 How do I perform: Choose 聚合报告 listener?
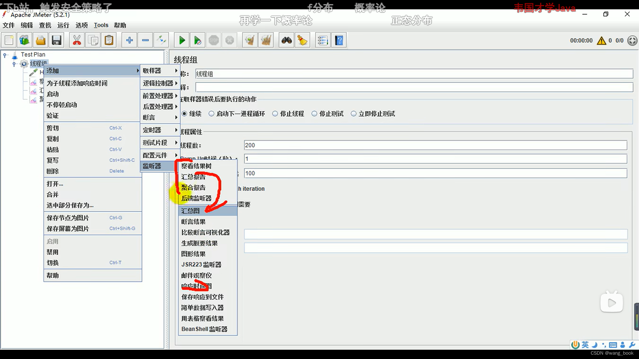point(208,187)
